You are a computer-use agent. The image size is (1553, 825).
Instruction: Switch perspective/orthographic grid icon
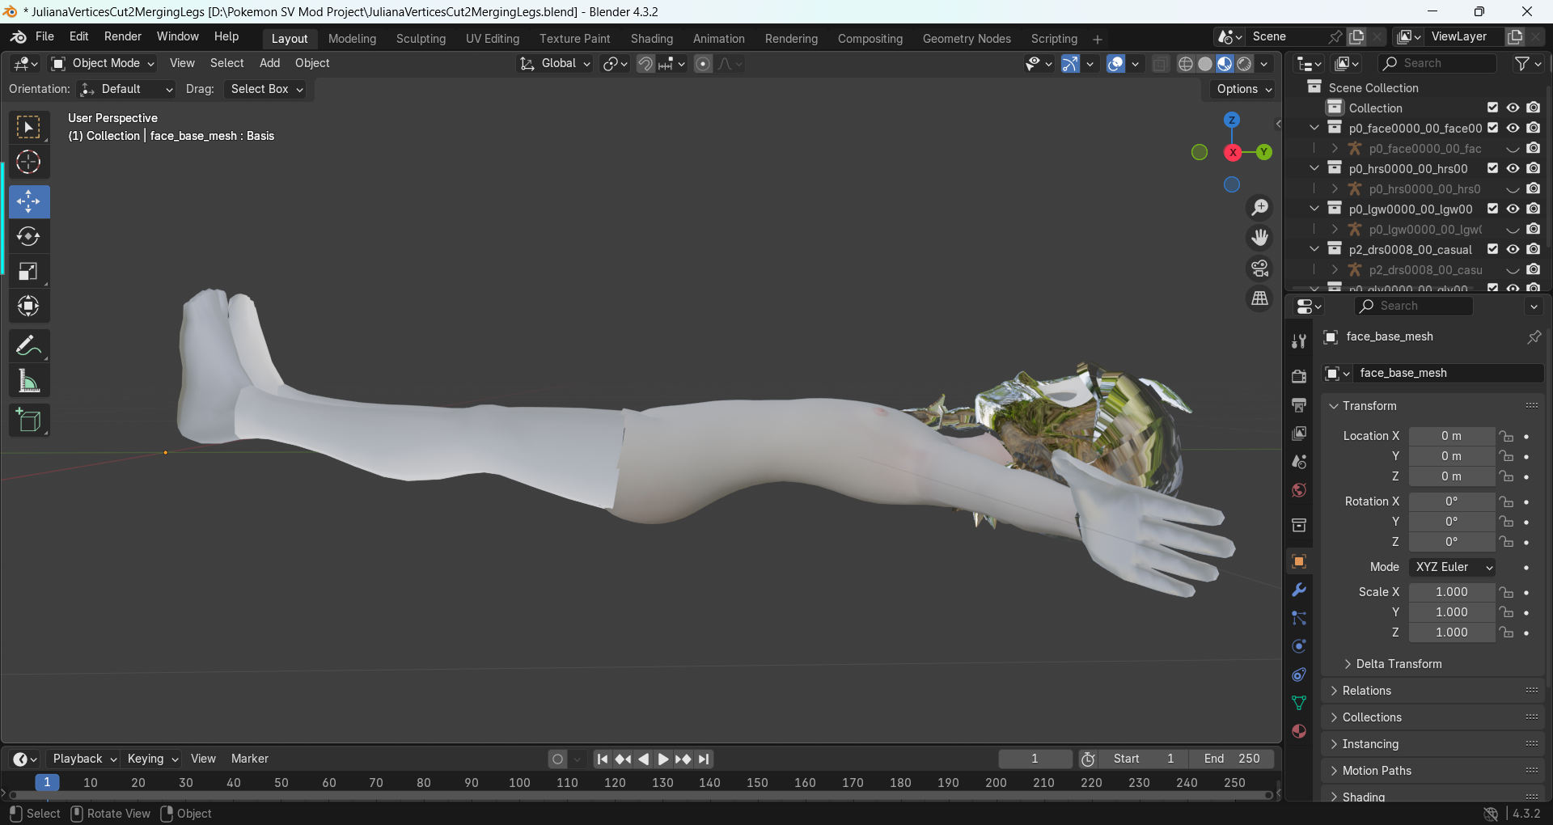click(1260, 298)
